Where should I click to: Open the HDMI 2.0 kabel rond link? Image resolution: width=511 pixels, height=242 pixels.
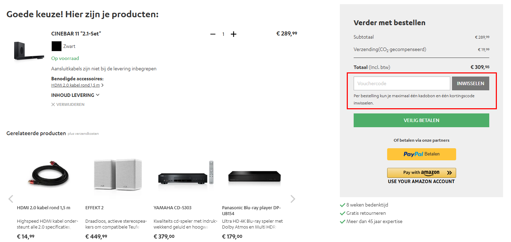click(76, 85)
